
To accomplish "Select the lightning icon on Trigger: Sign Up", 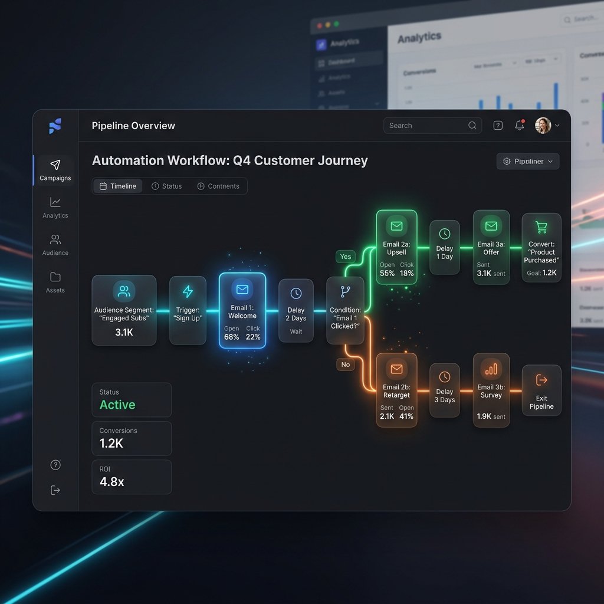I will pyautogui.click(x=188, y=290).
